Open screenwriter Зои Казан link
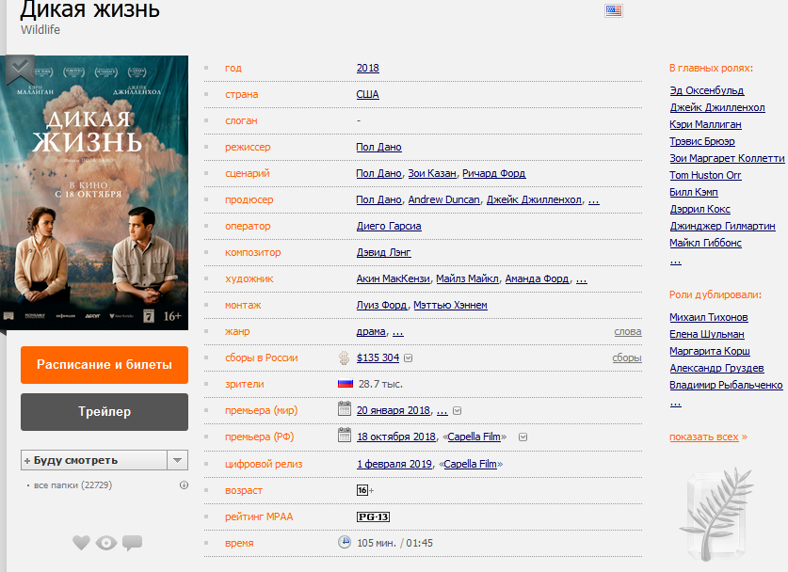Screen dimensions: 788x572 (x=432, y=173)
